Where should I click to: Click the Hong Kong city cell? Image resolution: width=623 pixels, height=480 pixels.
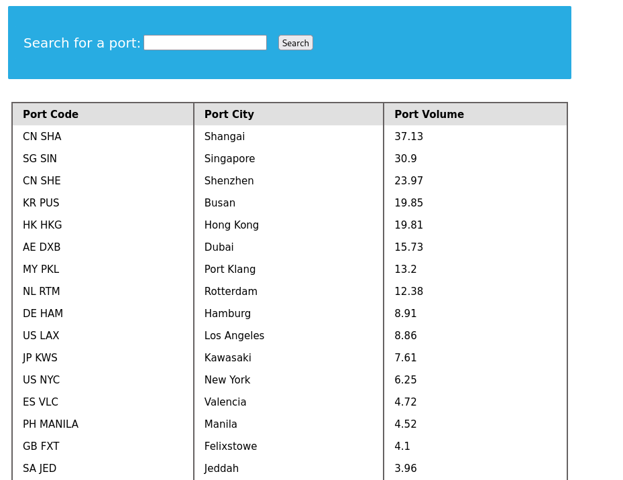(231, 225)
